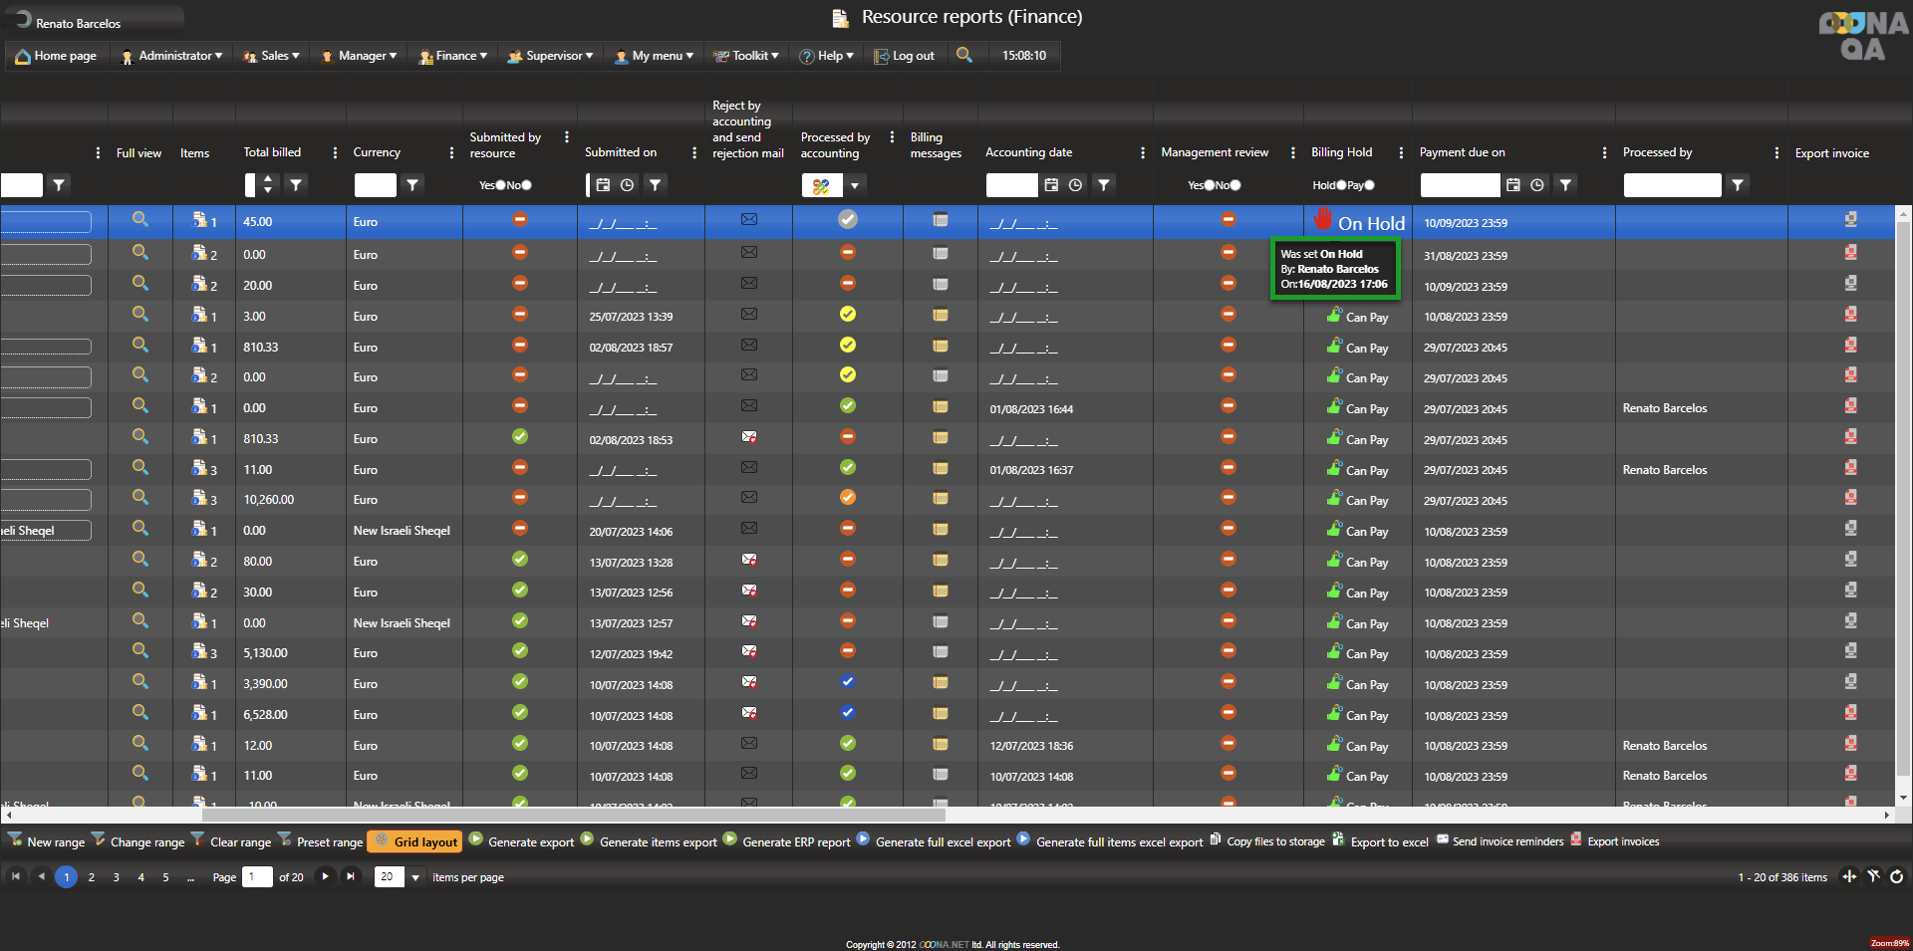This screenshot has width=1913, height=951.
Task: Click the Grid layout button
Action: pos(415,841)
